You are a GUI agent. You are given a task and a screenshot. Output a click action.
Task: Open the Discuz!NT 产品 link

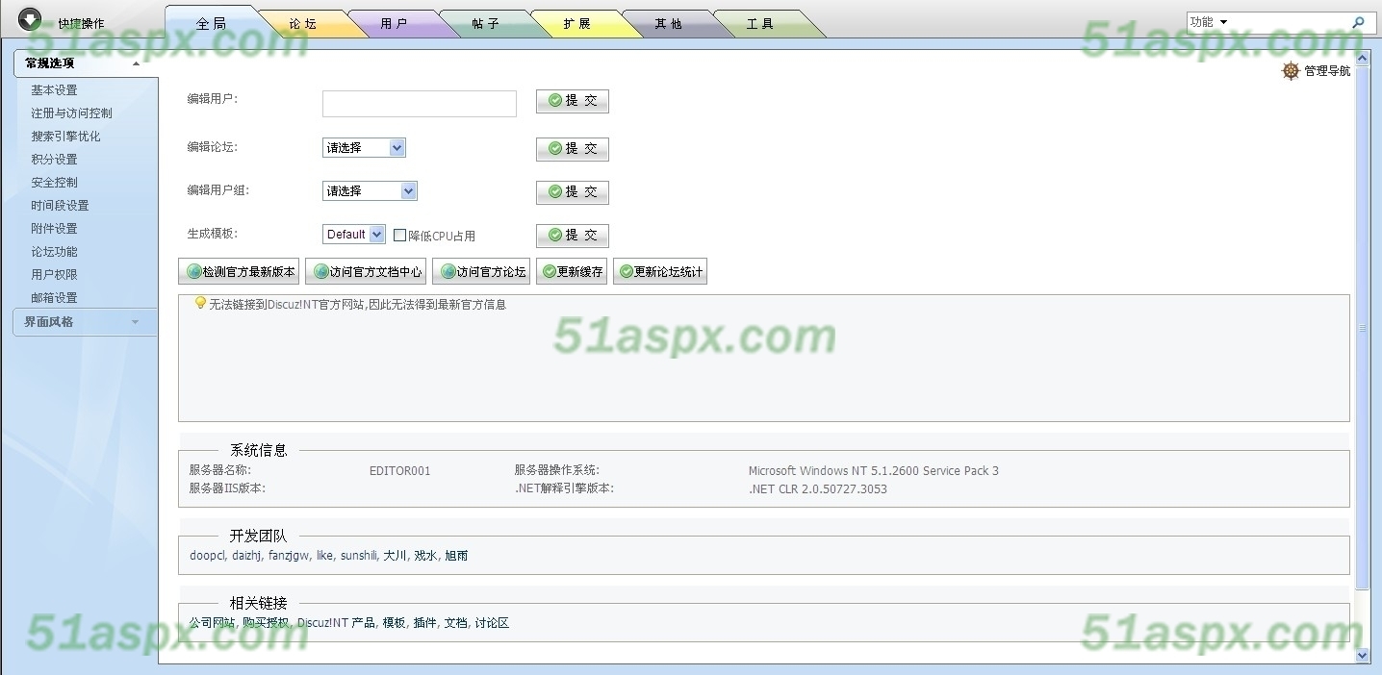coord(336,623)
